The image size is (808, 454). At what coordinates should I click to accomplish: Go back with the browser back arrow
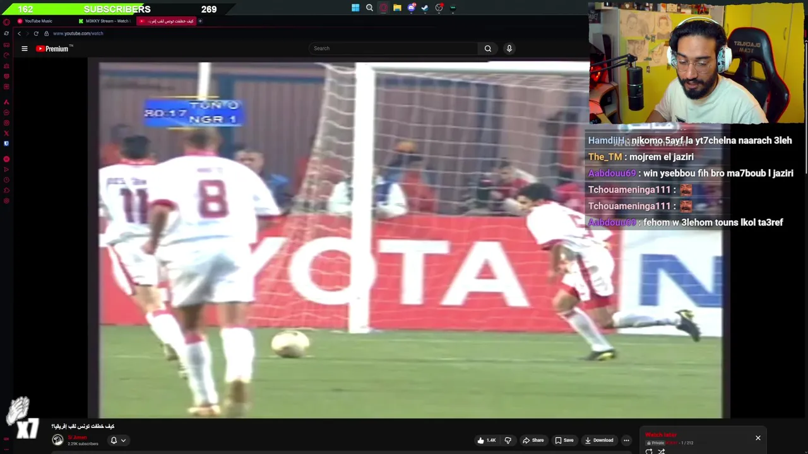coord(19,33)
